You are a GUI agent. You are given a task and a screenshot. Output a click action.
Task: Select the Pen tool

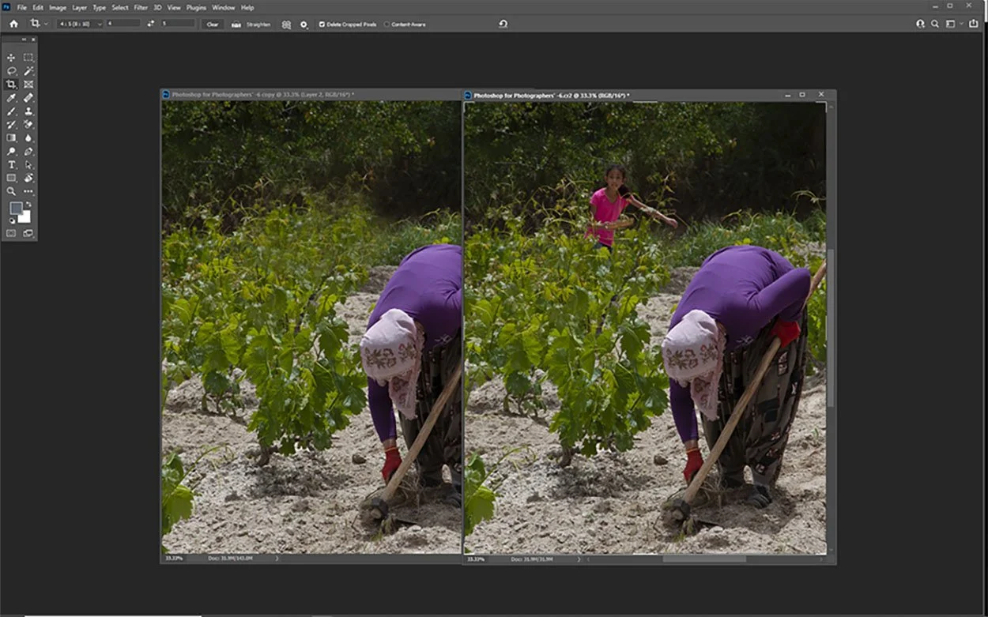28,151
